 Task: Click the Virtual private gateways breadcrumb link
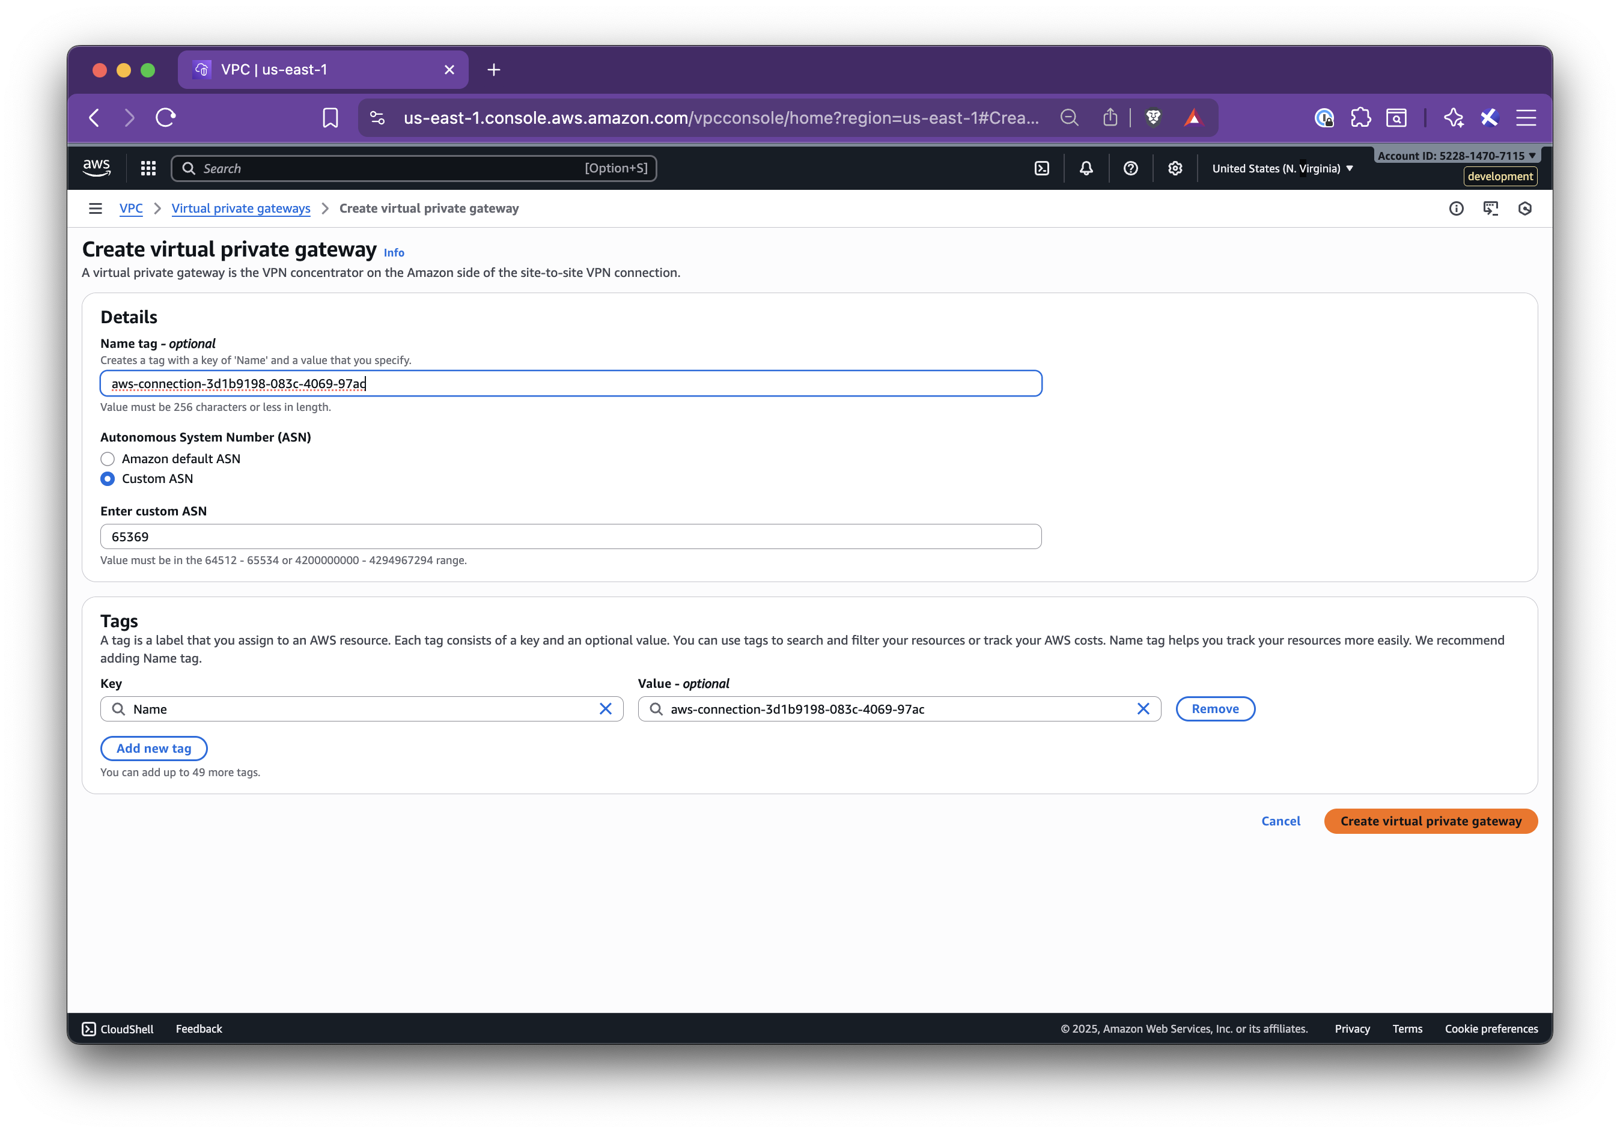click(240, 208)
